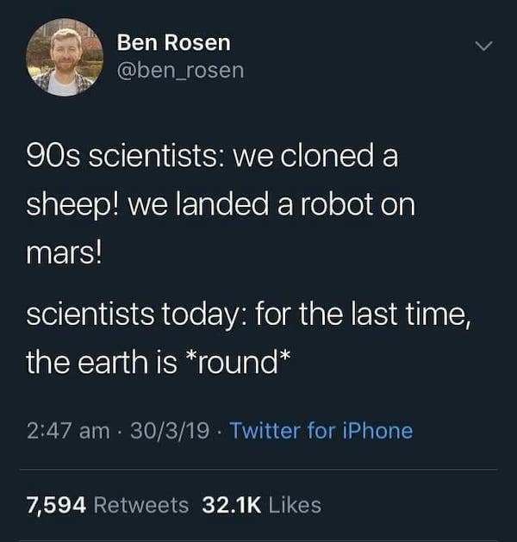
Task: Click the 2:47 am timestamp
Action: pyautogui.click(x=67, y=430)
